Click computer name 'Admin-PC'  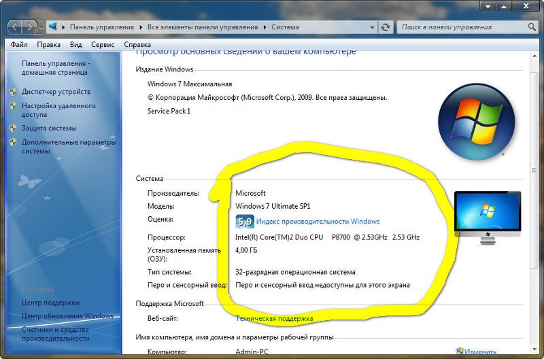point(252,352)
